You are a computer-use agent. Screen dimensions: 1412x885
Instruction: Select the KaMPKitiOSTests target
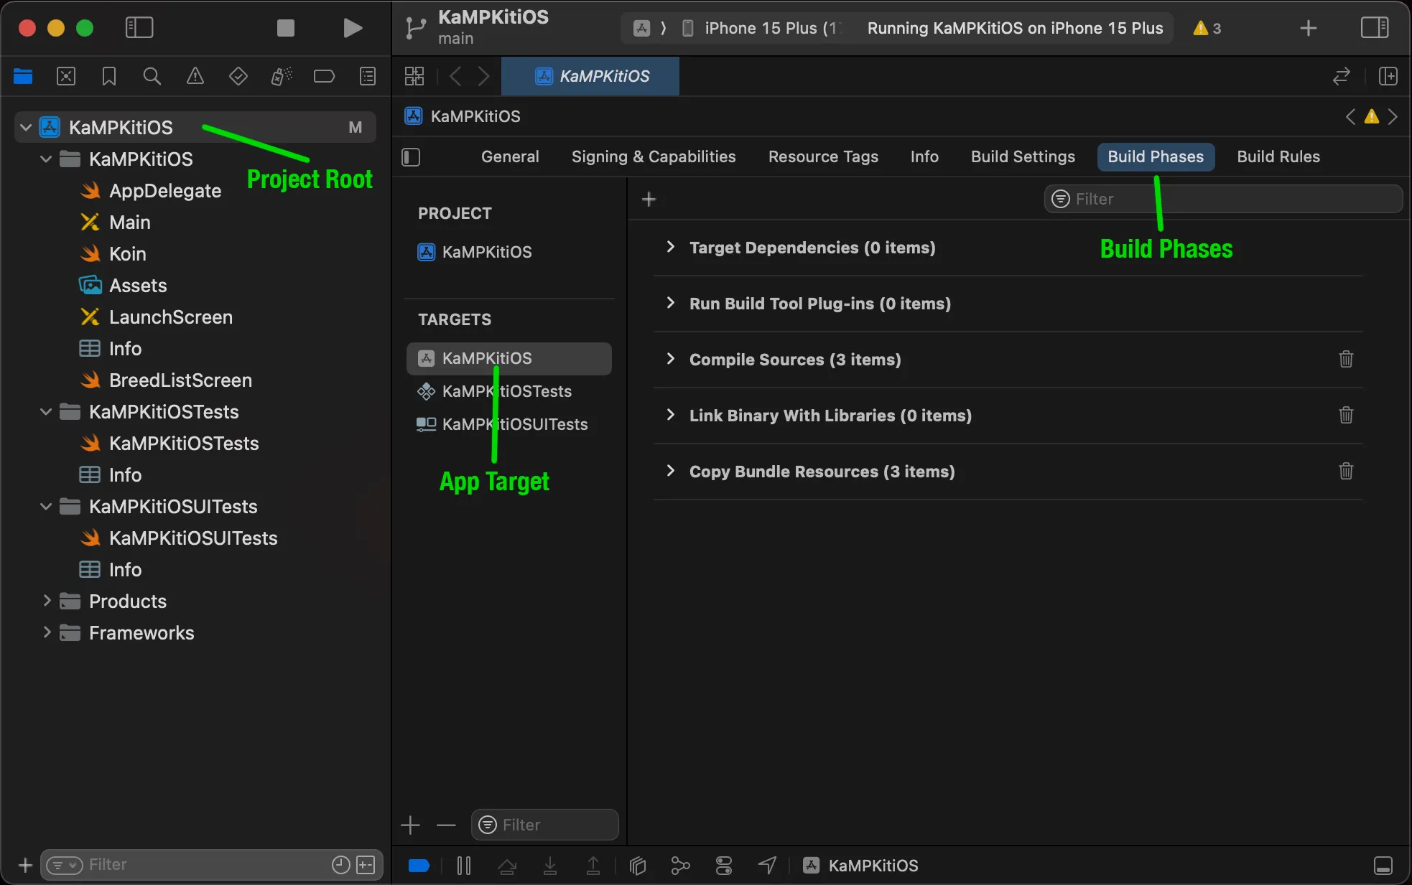(508, 391)
